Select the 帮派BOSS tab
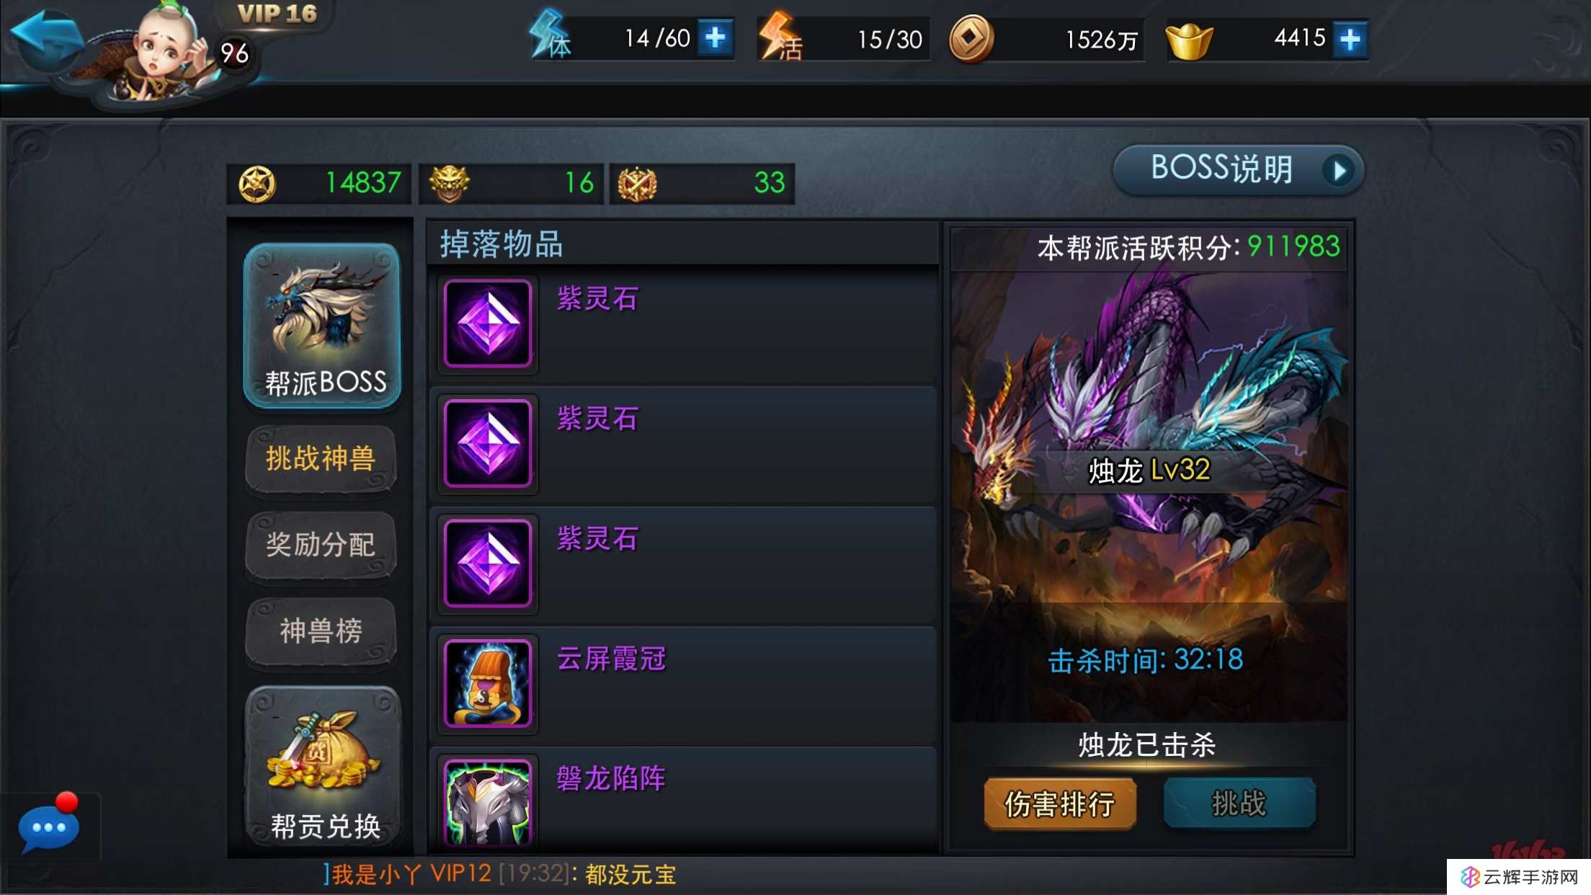The height and width of the screenshot is (895, 1591). [x=322, y=326]
